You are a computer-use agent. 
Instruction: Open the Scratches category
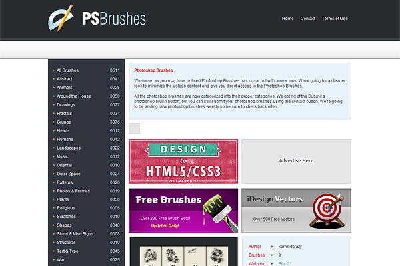tap(66, 217)
